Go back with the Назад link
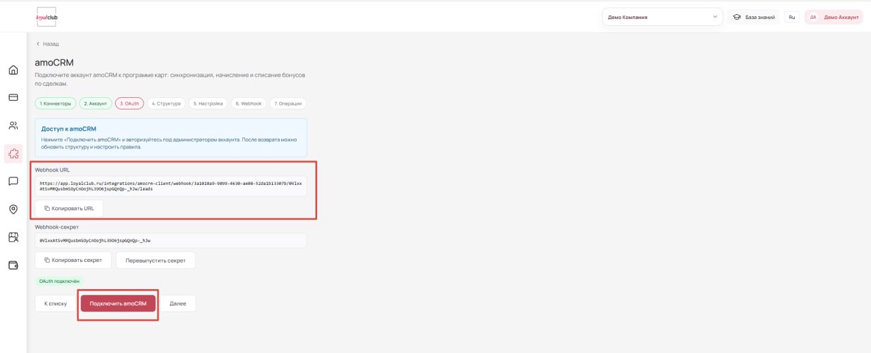The width and height of the screenshot is (871, 353). 48,44
